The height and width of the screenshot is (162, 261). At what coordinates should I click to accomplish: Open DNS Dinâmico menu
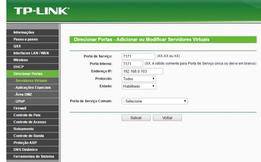[x=33, y=149]
